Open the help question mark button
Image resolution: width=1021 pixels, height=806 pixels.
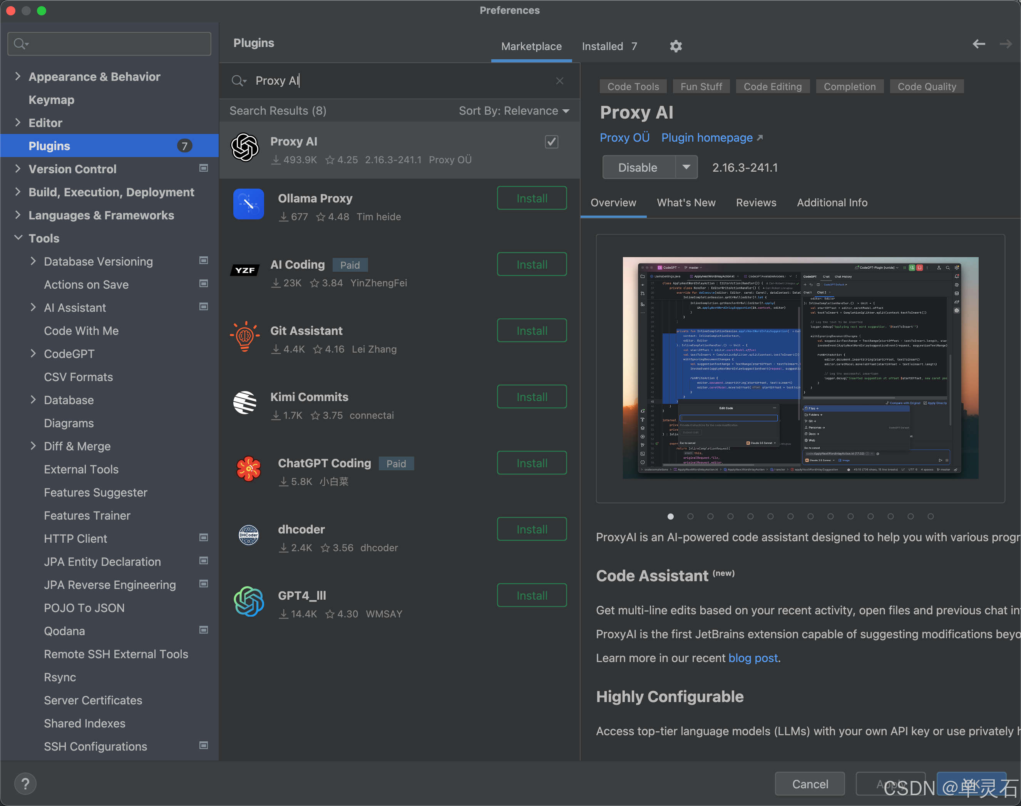[25, 783]
